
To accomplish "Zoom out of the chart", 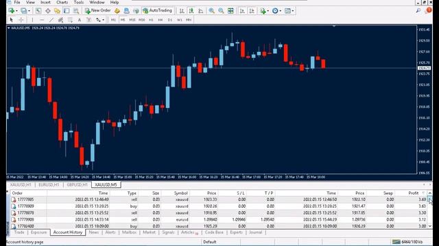I will coord(221,11).
